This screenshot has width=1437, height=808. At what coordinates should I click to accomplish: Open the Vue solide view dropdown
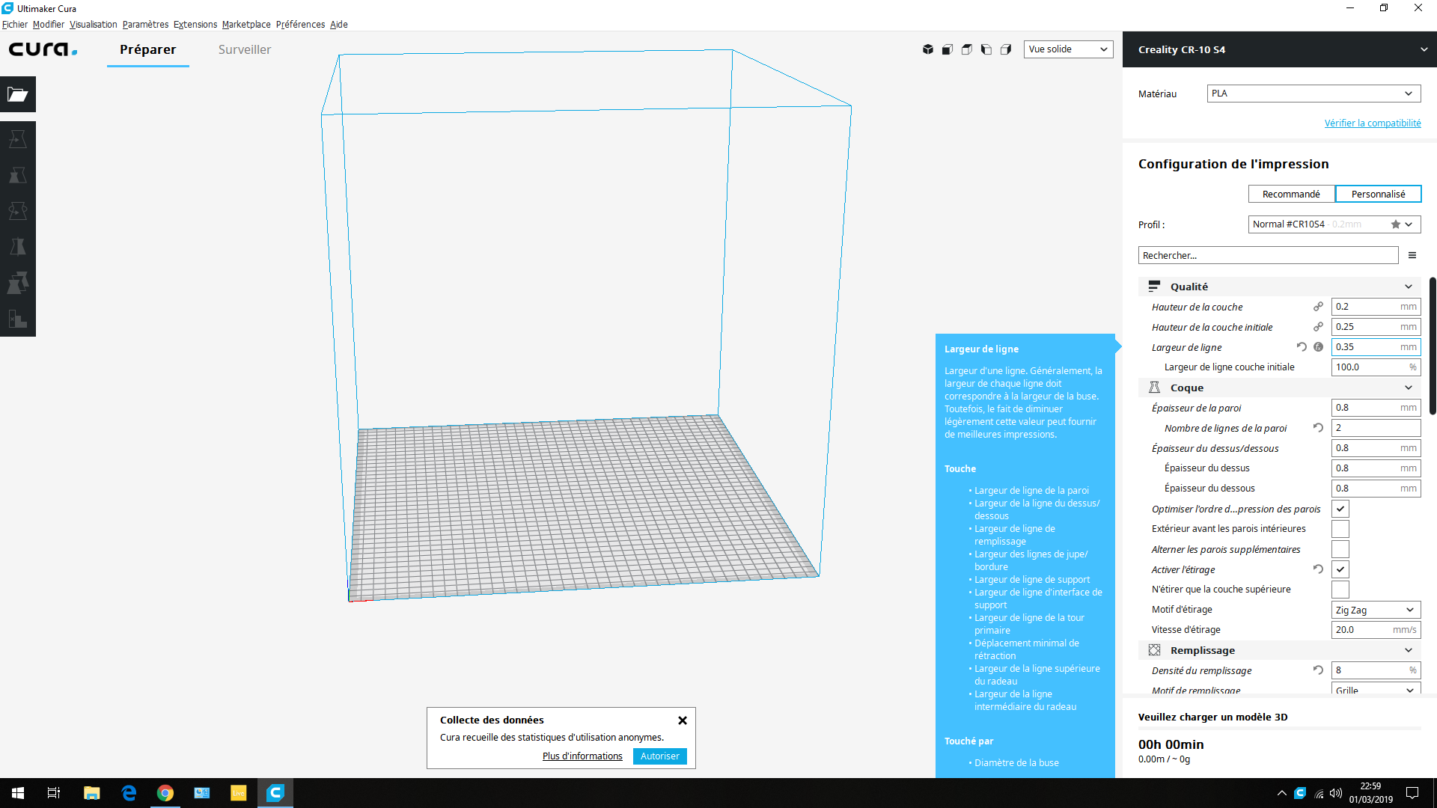pos(1068,49)
